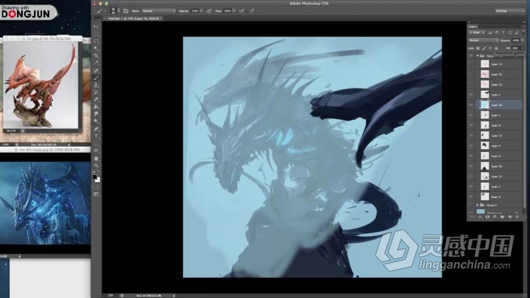Select the Healing Brush tool
This screenshot has width=530, height=298.
(x=96, y=71)
